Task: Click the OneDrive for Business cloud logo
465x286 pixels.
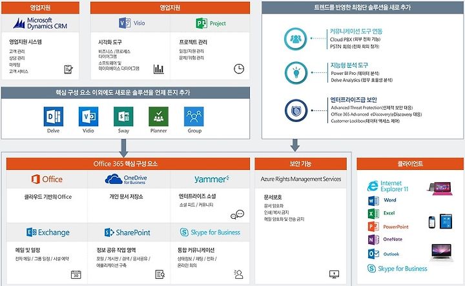Action: coord(126,179)
